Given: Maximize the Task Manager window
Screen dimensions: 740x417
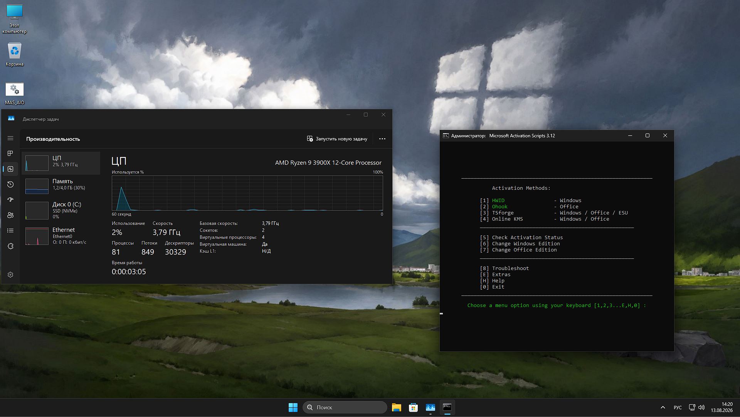Looking at the screenshot, I should (x=366, y=115).
